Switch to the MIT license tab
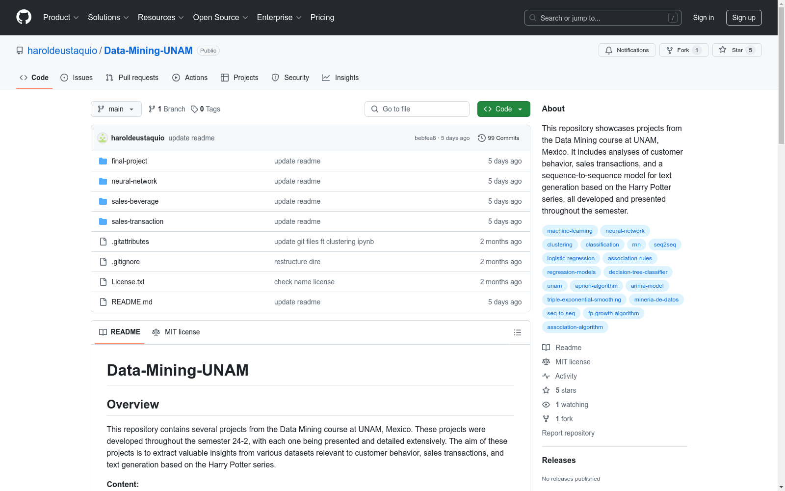Viewport: 785px width, 491px height. click(176, 332)
